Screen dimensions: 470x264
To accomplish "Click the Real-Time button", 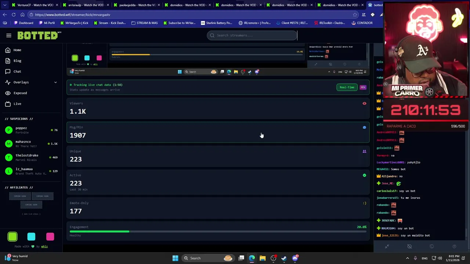I will (347, 87).
